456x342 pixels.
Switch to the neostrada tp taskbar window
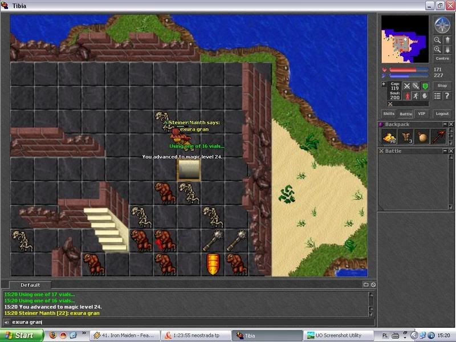(x=196, y=336)
